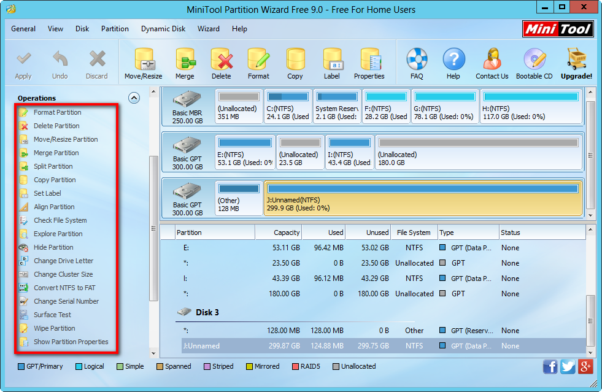Click the Format toolbar icon
This screenshot has width=602, height=392.
point(258,59)
